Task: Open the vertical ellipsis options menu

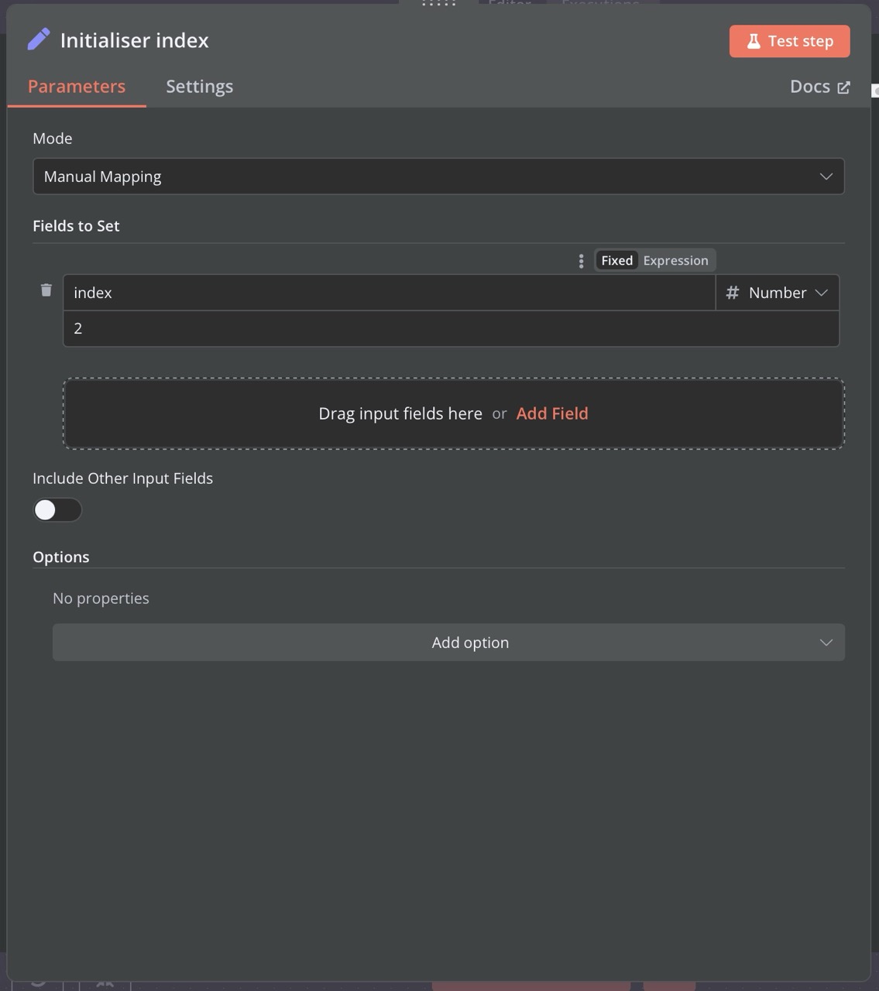Action: tap(581, 261)
